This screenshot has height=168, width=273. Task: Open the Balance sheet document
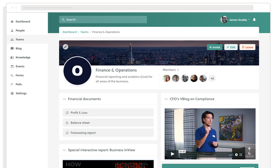108,122
